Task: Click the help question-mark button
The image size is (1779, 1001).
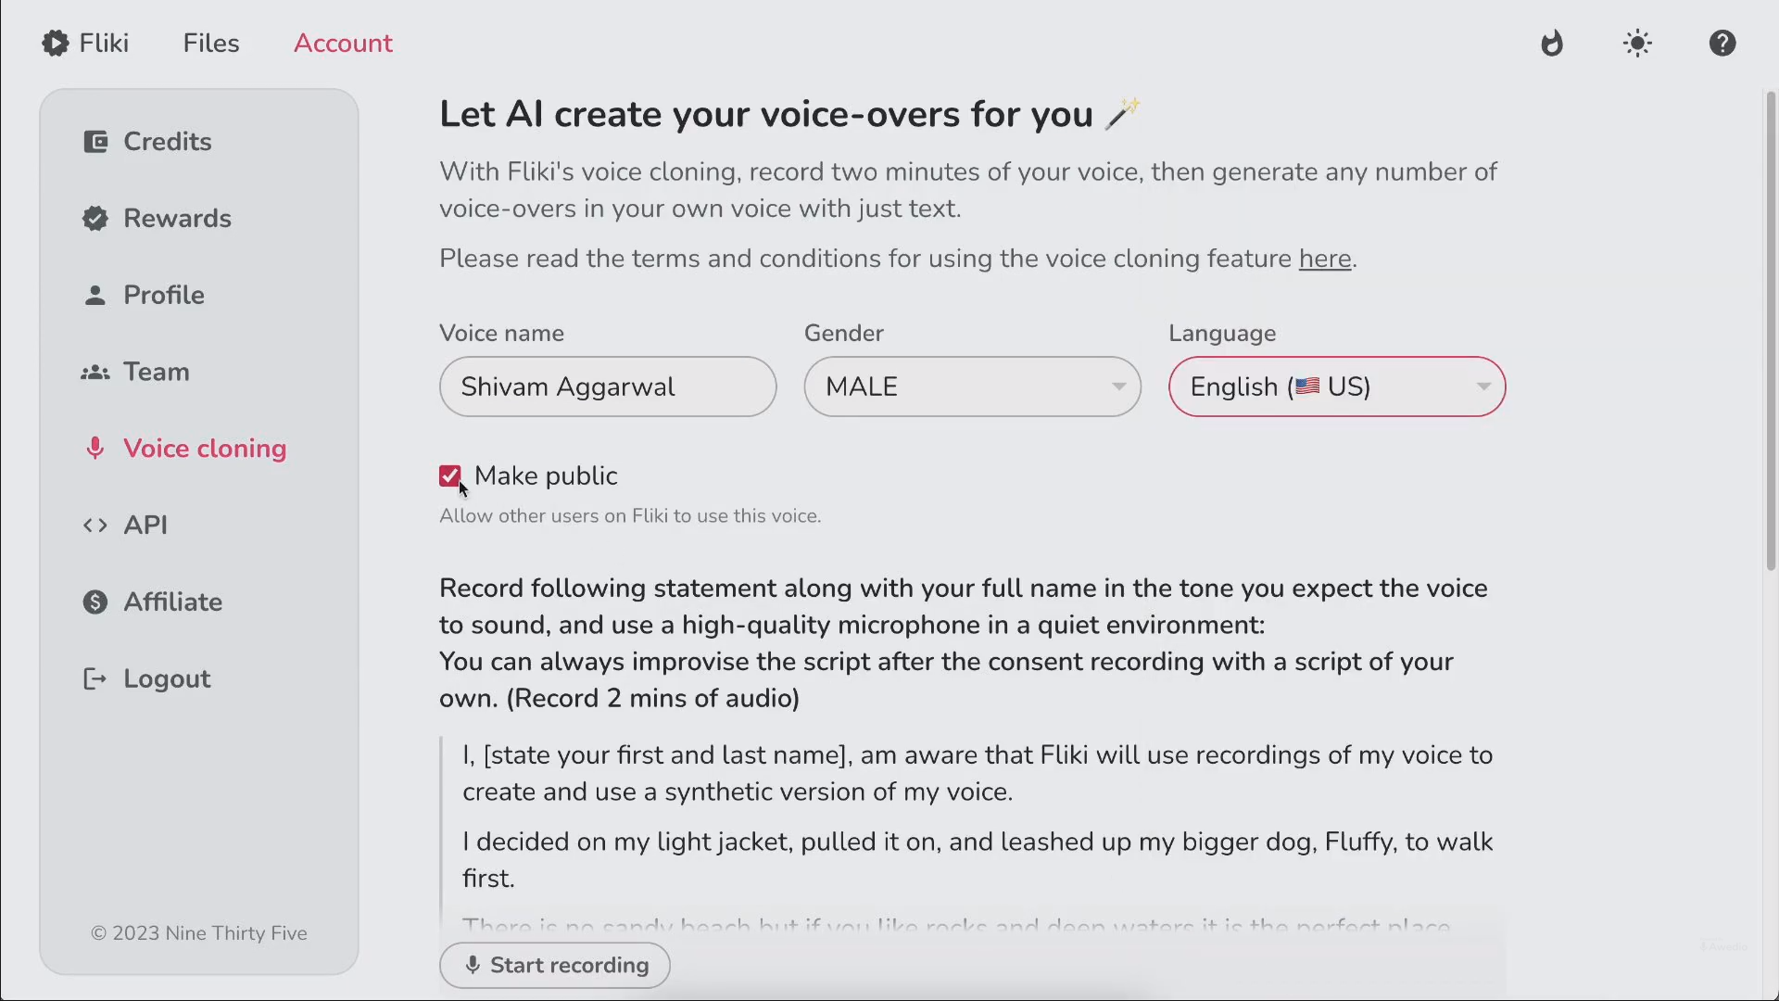Action: (x=1722, y=43)
